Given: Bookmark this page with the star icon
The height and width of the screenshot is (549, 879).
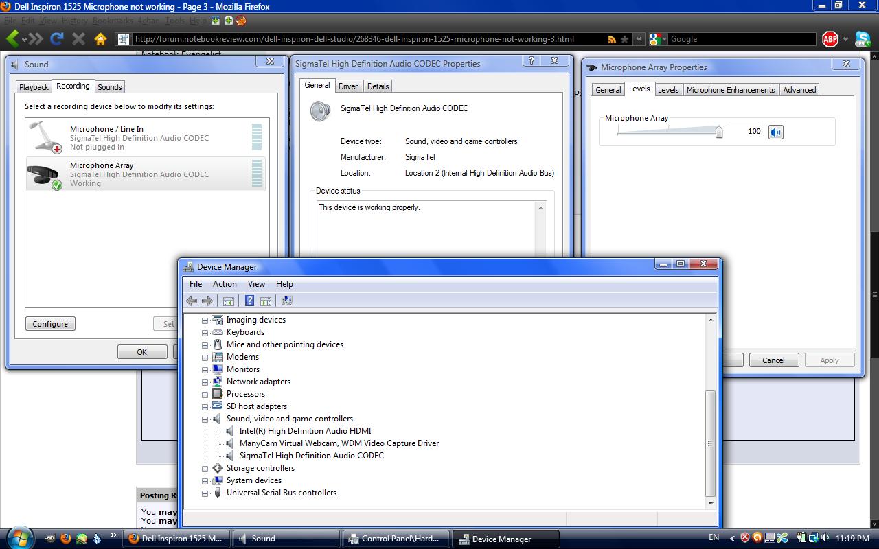Looking at the screenshot, I should [x=624, y=39].
